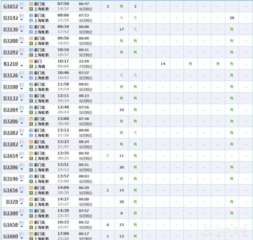
Task: Open train D3142 details link
Action: pyautogui.click(x=11, y=18)
